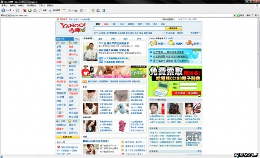Click the yellow button at the service list bottom

pos(67,137)
